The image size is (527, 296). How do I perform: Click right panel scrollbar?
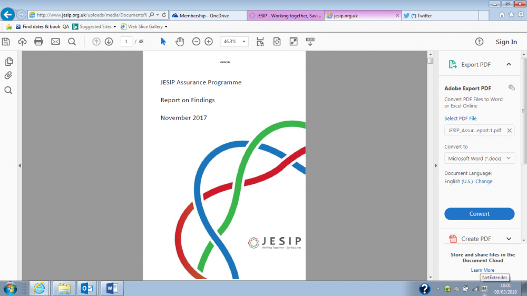tap(523, 111)
